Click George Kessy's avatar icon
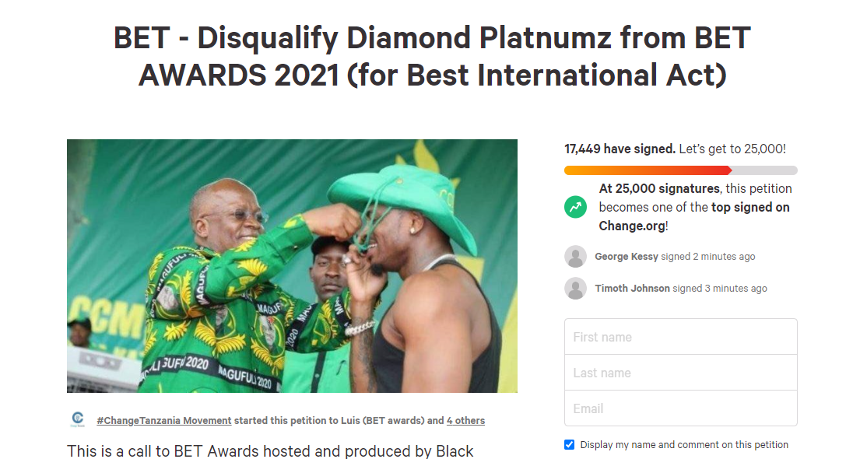The width and height of the screenshot is (846, 459). point(576,257)
